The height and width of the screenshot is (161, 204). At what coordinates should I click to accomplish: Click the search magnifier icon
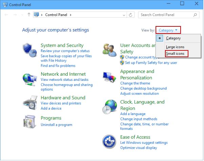pyautogui.click(x=195, y=15)
